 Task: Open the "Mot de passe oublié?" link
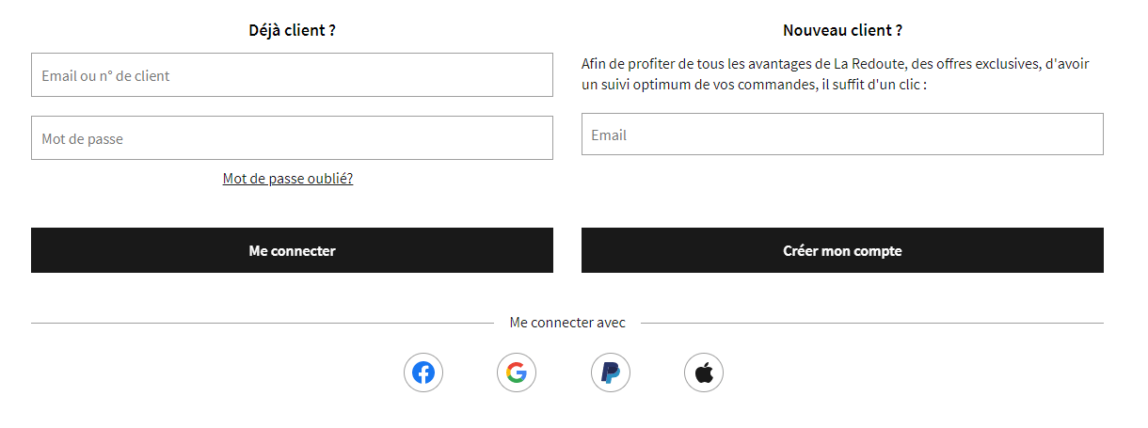pos(288,179)
